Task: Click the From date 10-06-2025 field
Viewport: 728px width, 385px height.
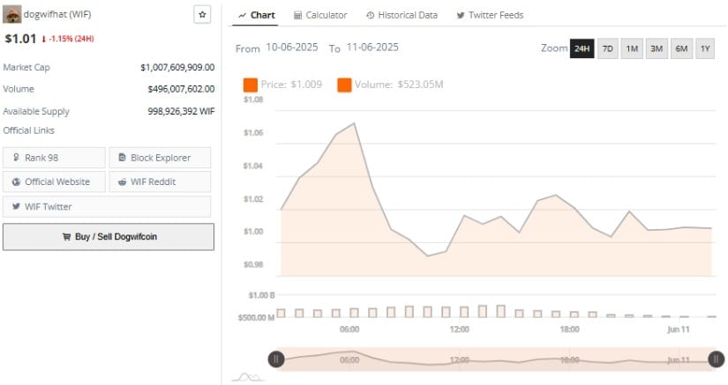Action: point(293,48)
